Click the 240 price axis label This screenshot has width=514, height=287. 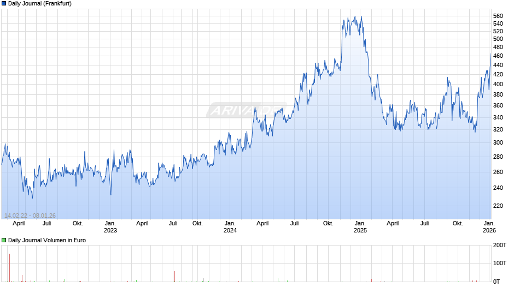click(x=498, y=188)
